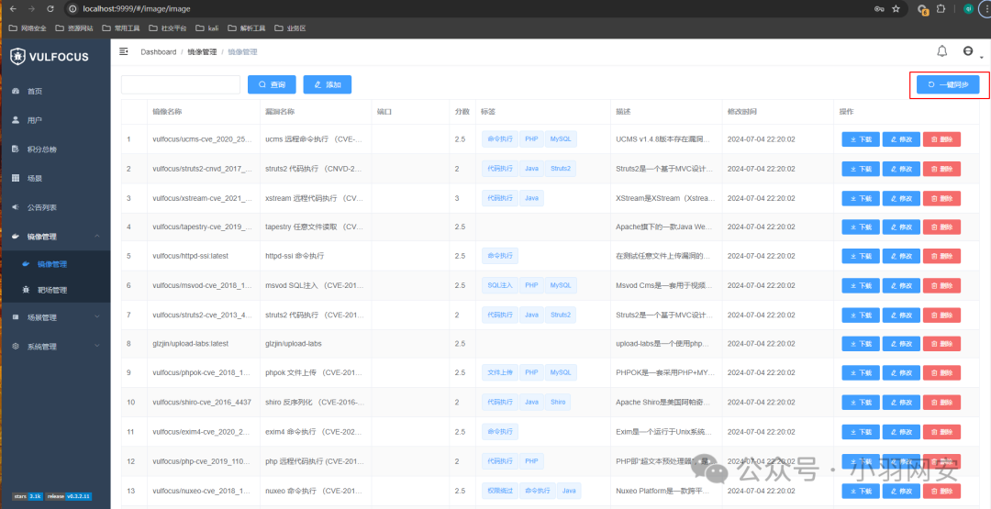The height and width of the screenshot is (509, 991).
Task: Open the 社交平台 bookmark folder
Action: [x=168, y=28]
